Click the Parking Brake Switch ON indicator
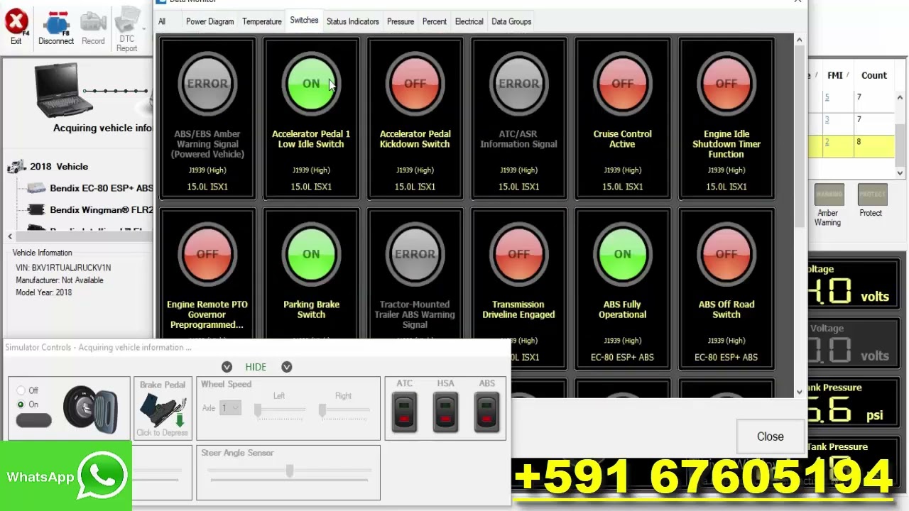Viewport: 909px width, 511px height. 311,254
